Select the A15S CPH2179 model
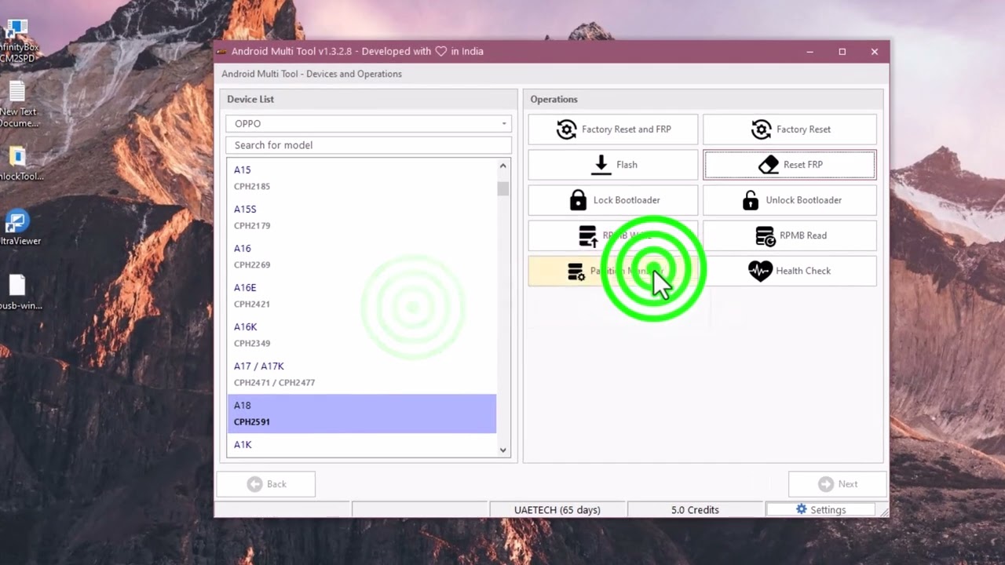Viewport: 1005px width, 565px height. pos(362,217)
